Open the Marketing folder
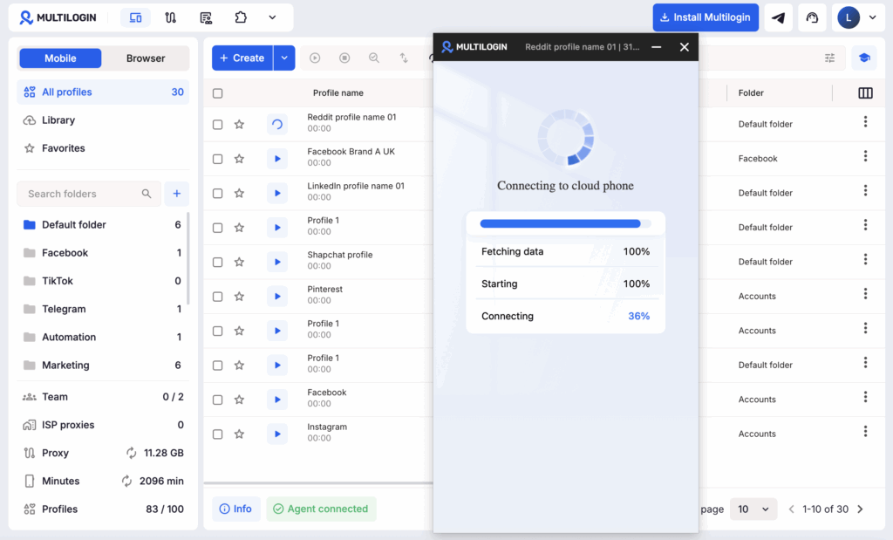Viewport: 893px width, 540px height. [x=101, y=366]
